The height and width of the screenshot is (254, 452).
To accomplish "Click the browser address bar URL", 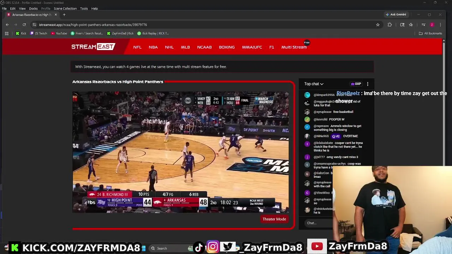I will tap(93, 25).
